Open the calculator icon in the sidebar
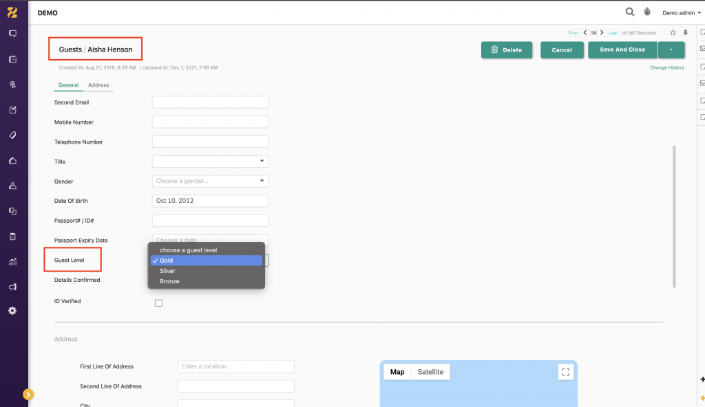 tap(12, 236)
